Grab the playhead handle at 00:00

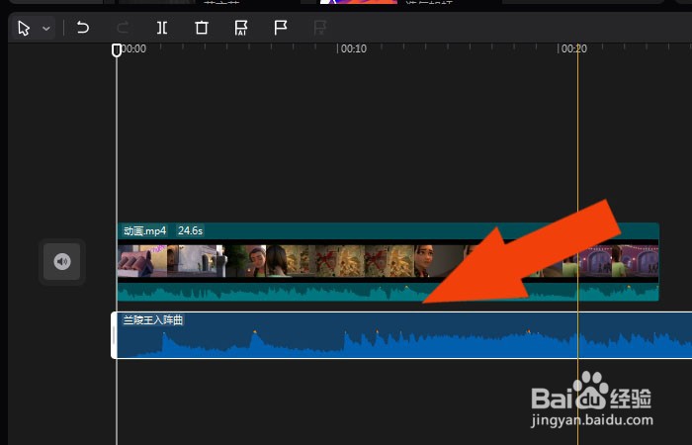[x=117, y=50]
